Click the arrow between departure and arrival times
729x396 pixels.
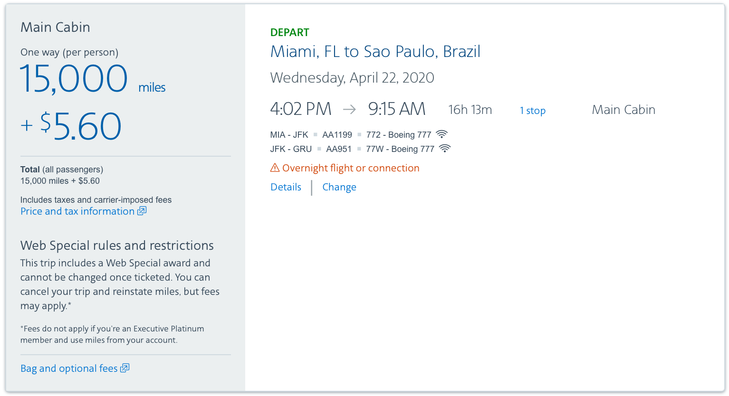(x=349, y=110)
